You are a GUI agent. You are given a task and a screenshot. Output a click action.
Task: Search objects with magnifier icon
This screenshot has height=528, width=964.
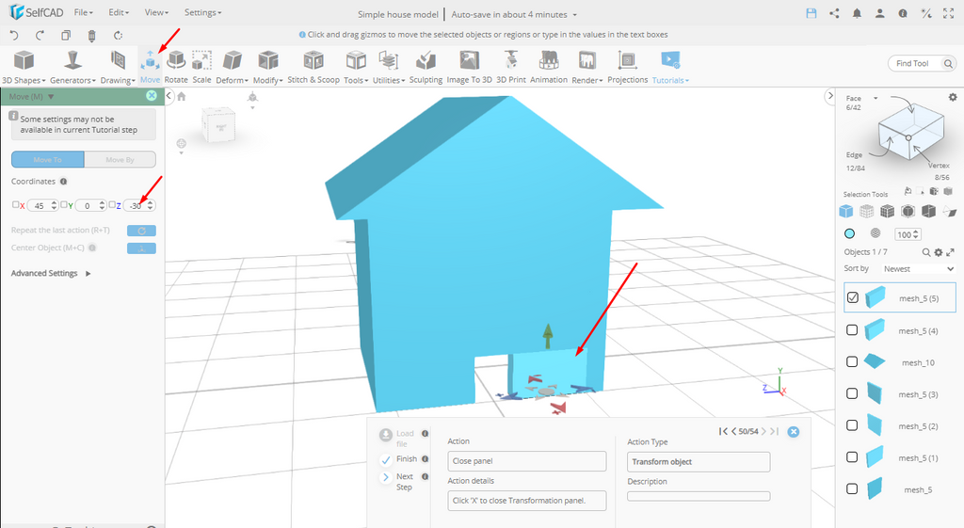point(926,252)
